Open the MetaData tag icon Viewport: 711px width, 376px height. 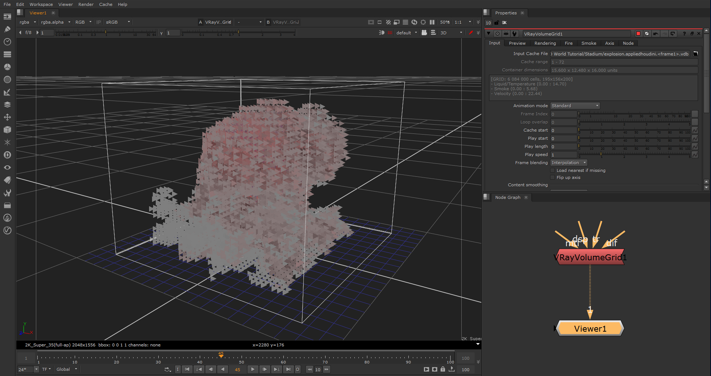(7, 180)
